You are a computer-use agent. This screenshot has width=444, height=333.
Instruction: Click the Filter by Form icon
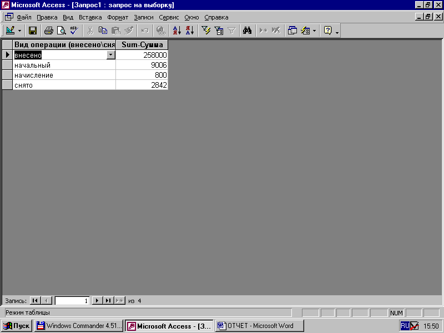click(219, 31)
